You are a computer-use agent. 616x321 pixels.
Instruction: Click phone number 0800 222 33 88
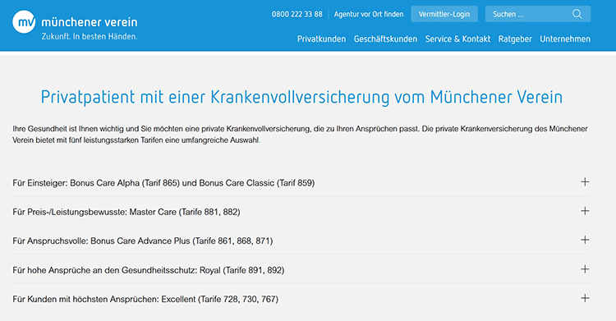[x=297, y=14]
